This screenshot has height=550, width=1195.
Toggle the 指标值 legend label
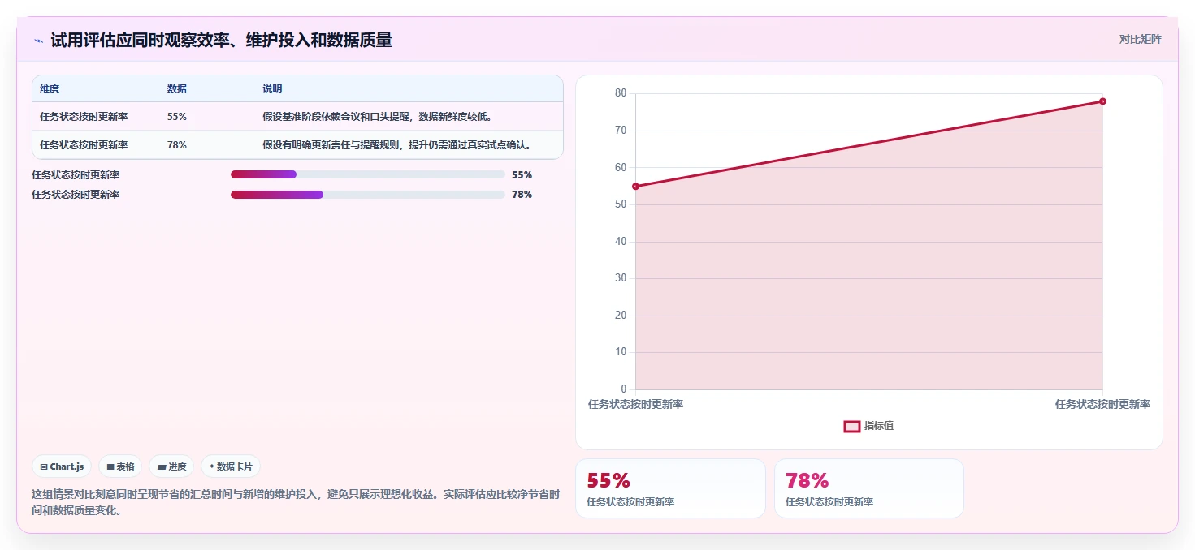[x=879, y=426]
